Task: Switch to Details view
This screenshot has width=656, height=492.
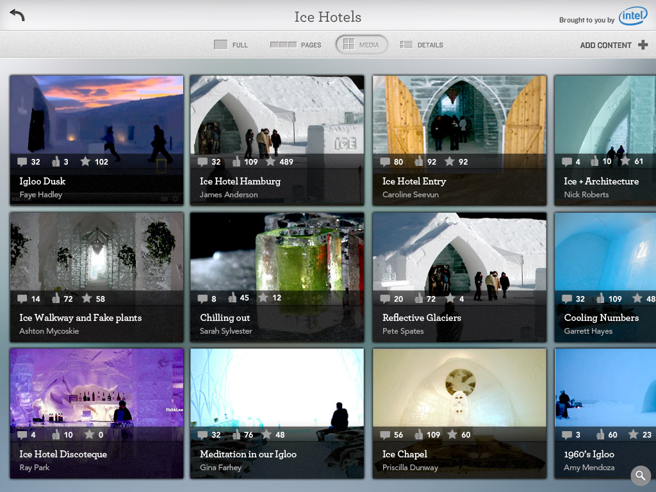Action: (422, 45)
